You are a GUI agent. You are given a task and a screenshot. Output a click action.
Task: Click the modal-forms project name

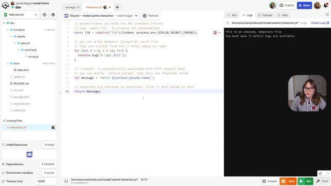pos(41,4)
